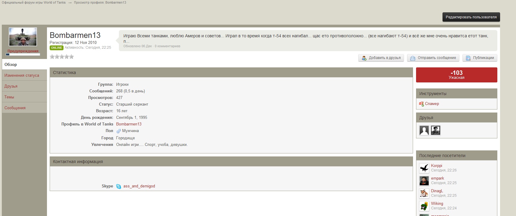Viewport: 516px width, 216px height.
Task: Click Bombarmen13's profile photo with tank
Action: click(x=23, y=37)
